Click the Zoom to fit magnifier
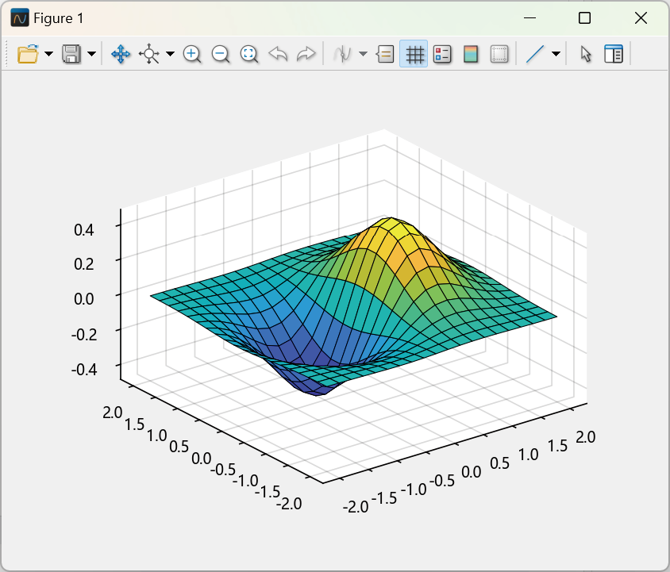 pyautogui.click(x=249, y=54)
